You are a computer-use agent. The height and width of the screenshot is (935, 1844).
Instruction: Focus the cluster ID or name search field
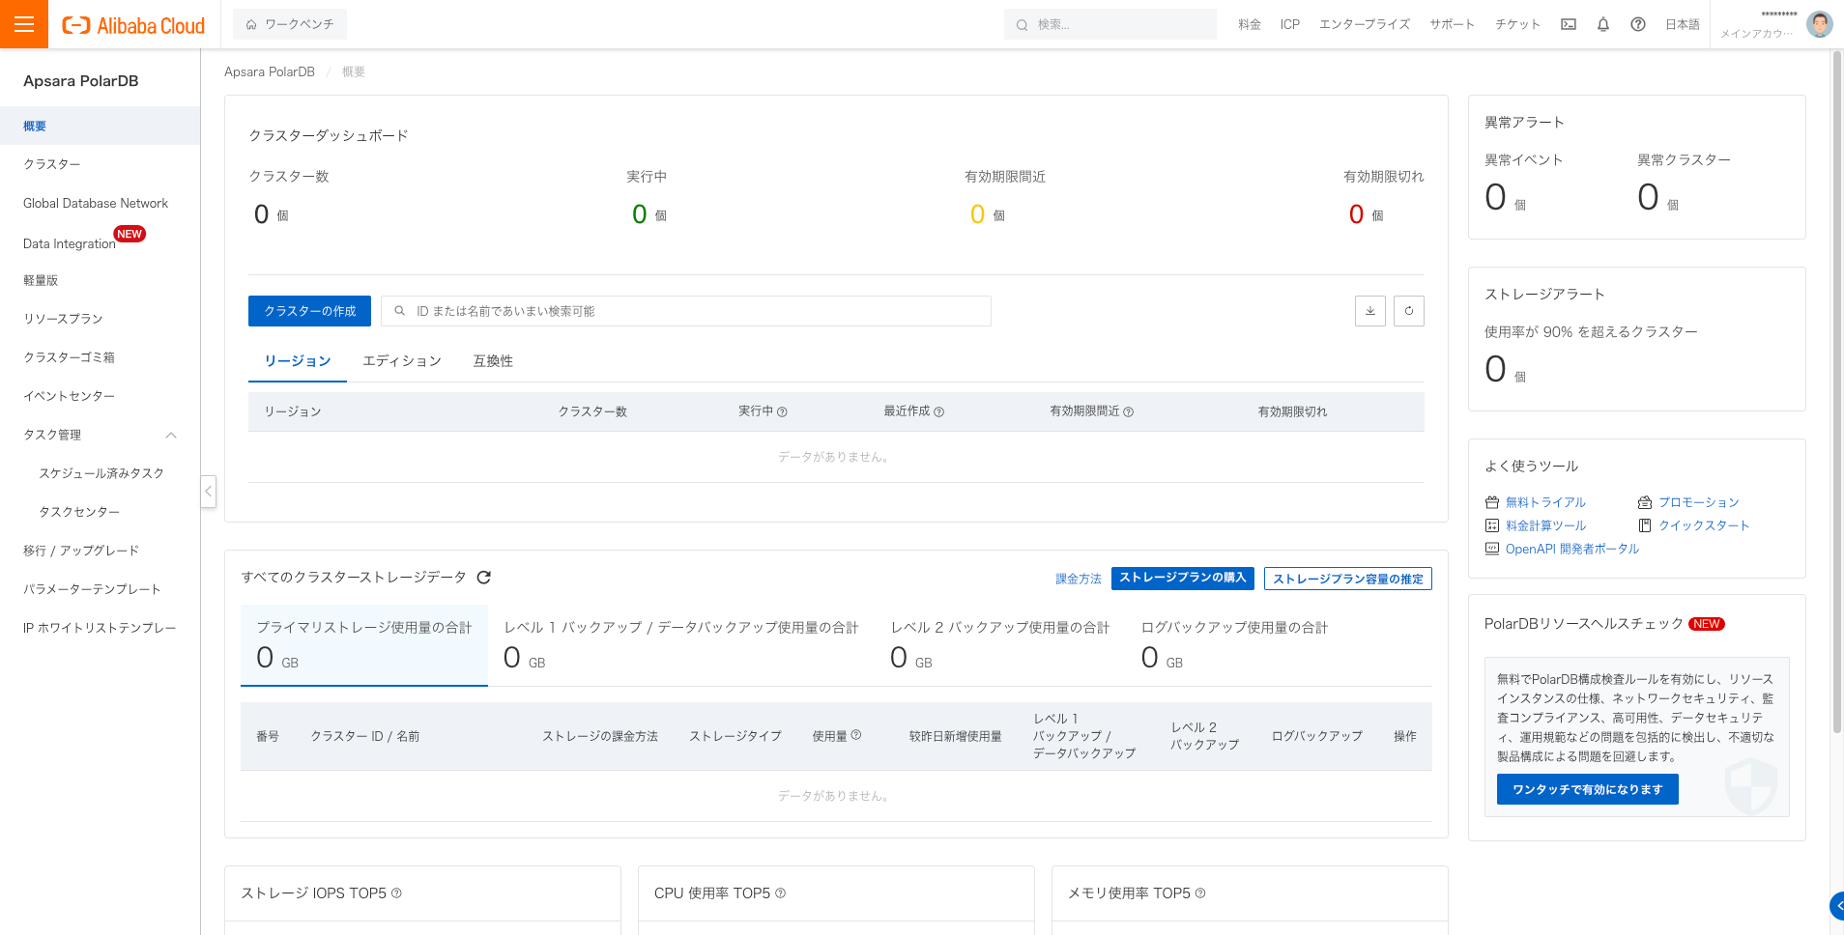[x=686, y=311]
